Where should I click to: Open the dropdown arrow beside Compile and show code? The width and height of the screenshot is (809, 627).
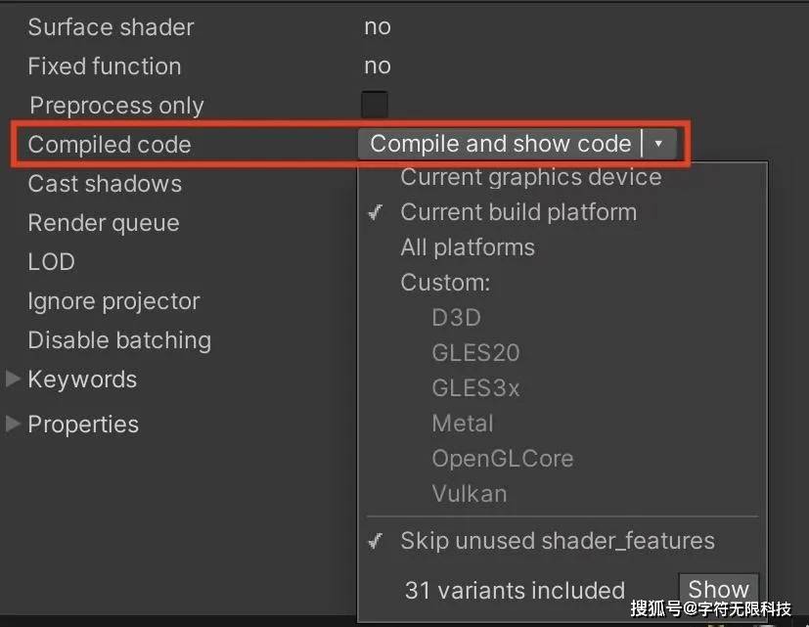click(x=659, y=143)
